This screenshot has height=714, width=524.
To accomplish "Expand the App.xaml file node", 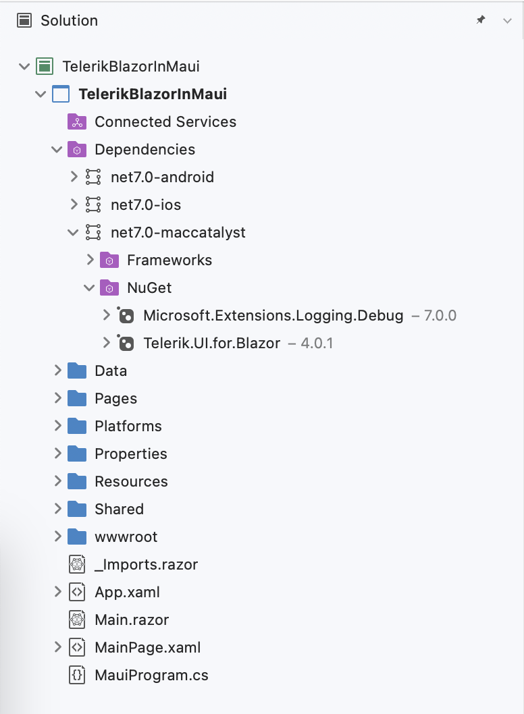I will [58, 592].
